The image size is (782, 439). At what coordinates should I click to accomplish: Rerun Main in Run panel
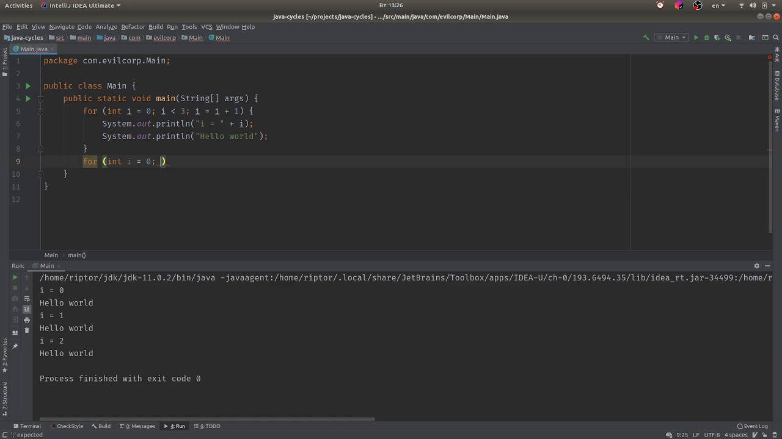click(15, 277)
